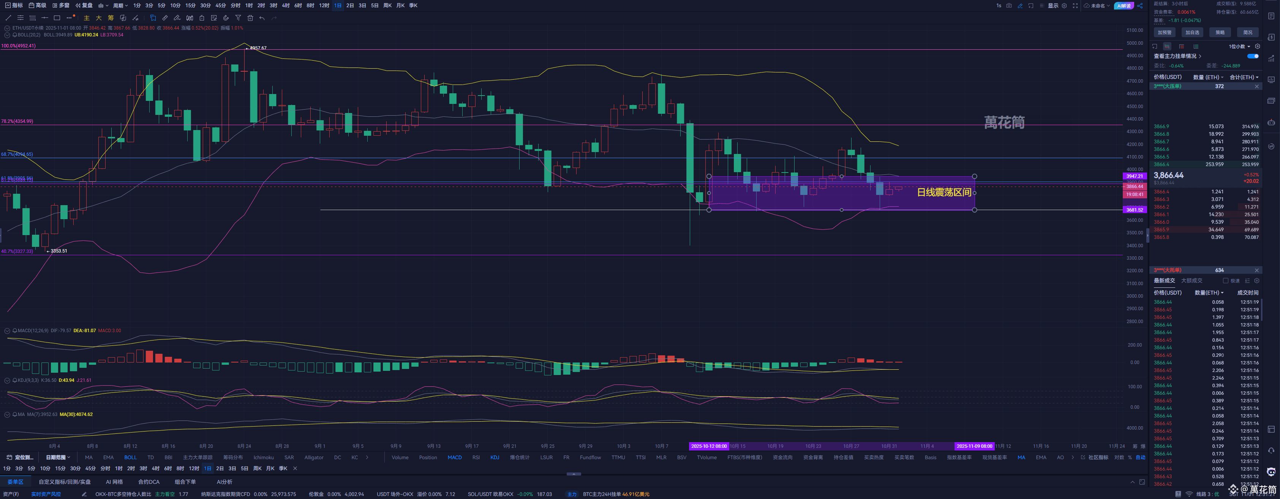Open the 1位小数 decimal precision dropdown
This screenshot has width=1280, height=499.
tap(1239, 46)
